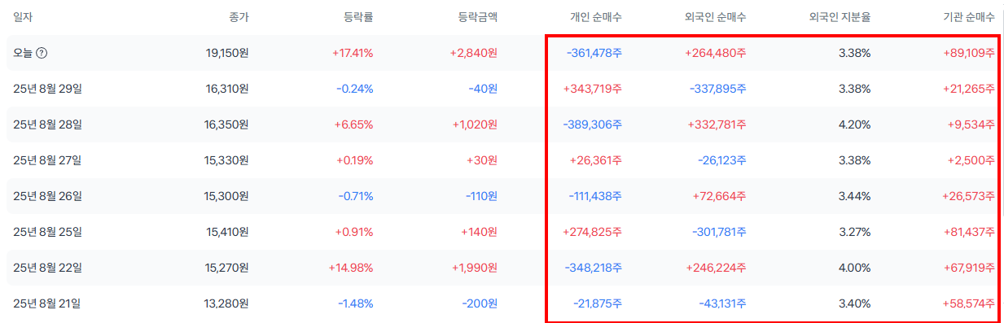
Task: Select the 25년 8월 27일 date cell
Action: click(47, 160)
